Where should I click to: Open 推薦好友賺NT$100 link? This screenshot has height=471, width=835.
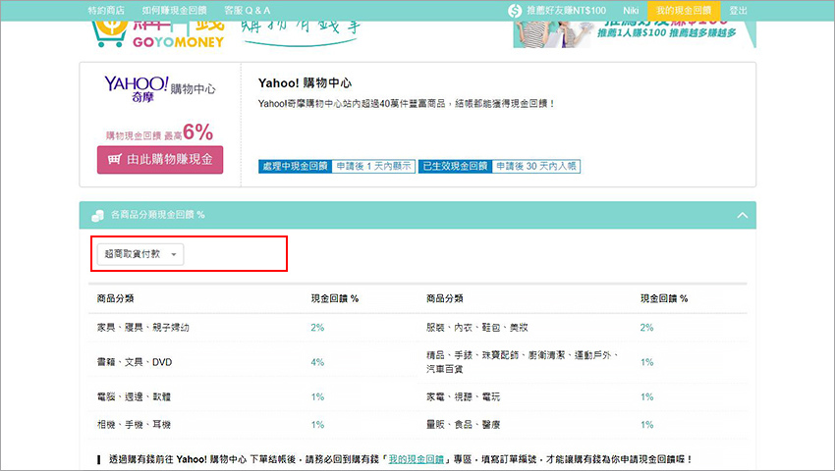567,10
